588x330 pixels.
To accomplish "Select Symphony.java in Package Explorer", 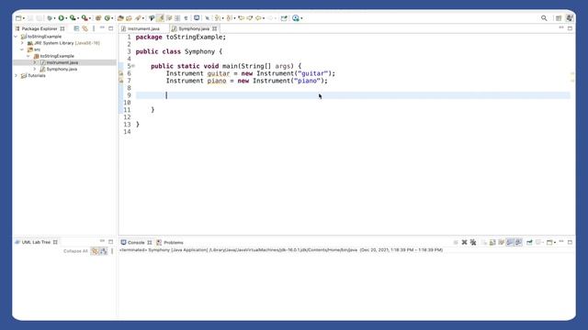I will pyautogui.click(x=62, y=70).
